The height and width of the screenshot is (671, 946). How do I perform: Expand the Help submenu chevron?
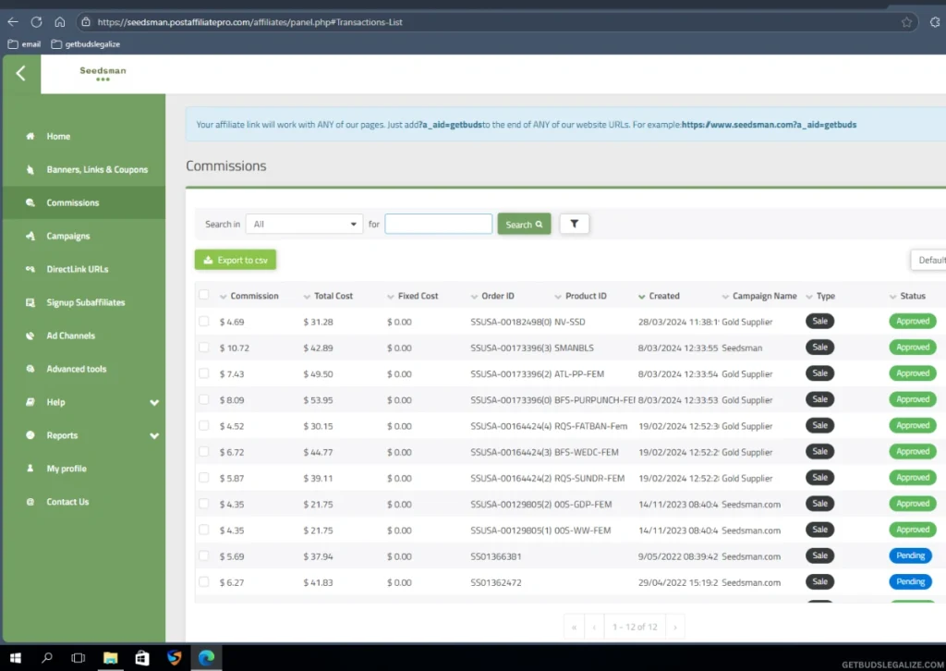pyautogui.click(x=154, y=402)
